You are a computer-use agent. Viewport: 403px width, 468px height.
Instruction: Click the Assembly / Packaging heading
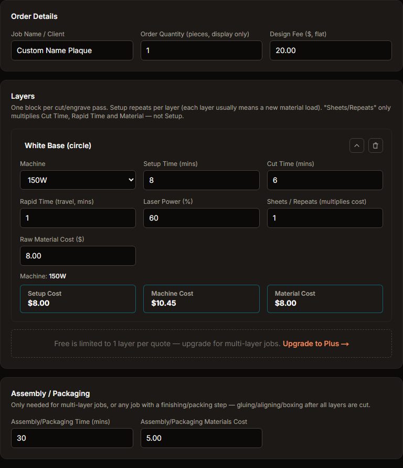[50, 393]
